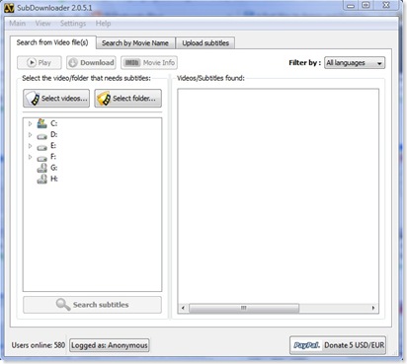Switch to Search by Movie Name tab
Viewport: 407px width, 364px height.
click(x=135, y=43)
